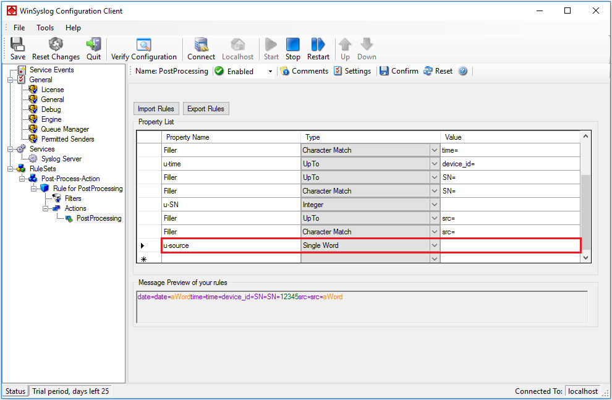Open Type dropdown for the u-time row

[435, 164]
